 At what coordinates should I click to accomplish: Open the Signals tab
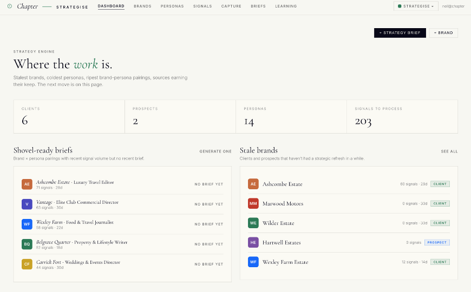click(x=202, y=6)
